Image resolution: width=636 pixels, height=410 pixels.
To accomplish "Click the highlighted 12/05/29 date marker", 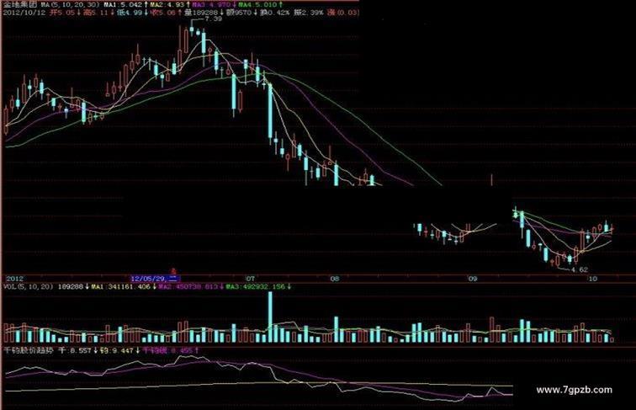I will pos(155,279).
